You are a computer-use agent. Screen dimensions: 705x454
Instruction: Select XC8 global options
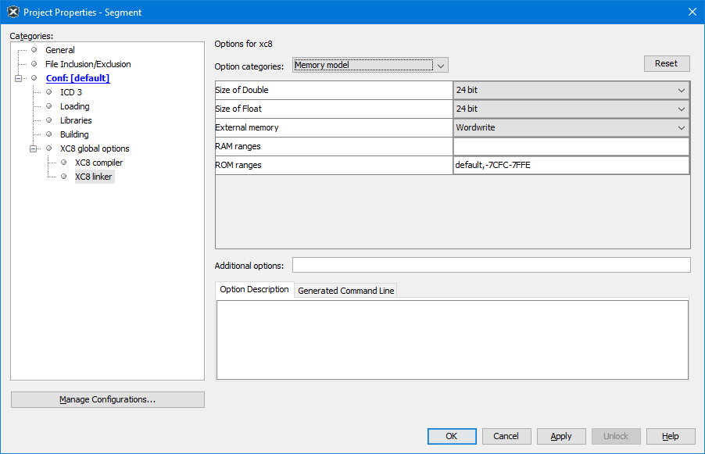tap(95, 148)
